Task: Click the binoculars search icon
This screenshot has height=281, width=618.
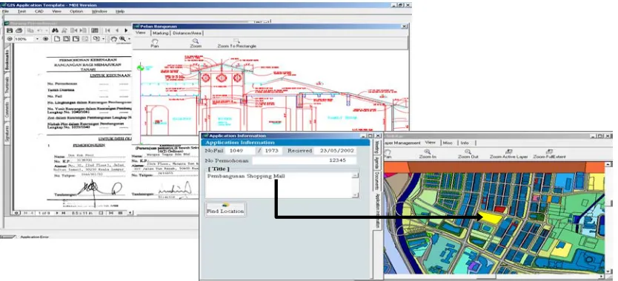Action: [55, 30]
